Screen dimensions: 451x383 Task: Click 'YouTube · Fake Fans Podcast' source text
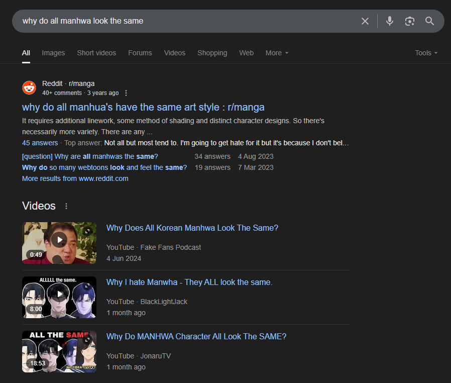coord(154,247)
